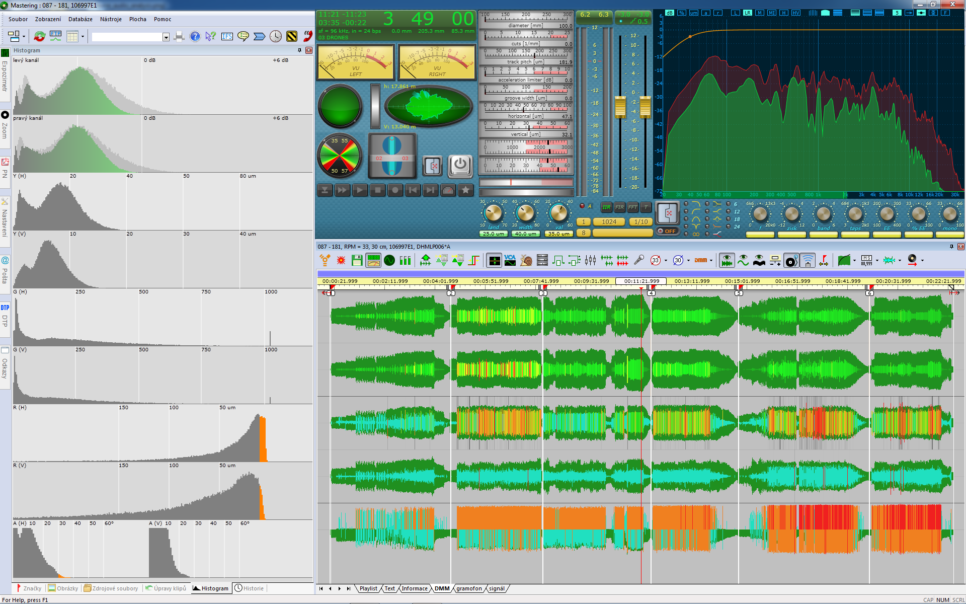966x604 pixels.
Task: Expand the 33 RPM speed dropdown
Action: 666,261
